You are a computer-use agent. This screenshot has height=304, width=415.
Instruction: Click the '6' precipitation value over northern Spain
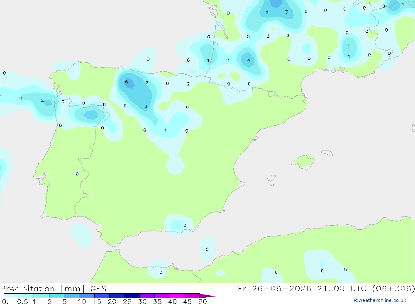(127, 82)
